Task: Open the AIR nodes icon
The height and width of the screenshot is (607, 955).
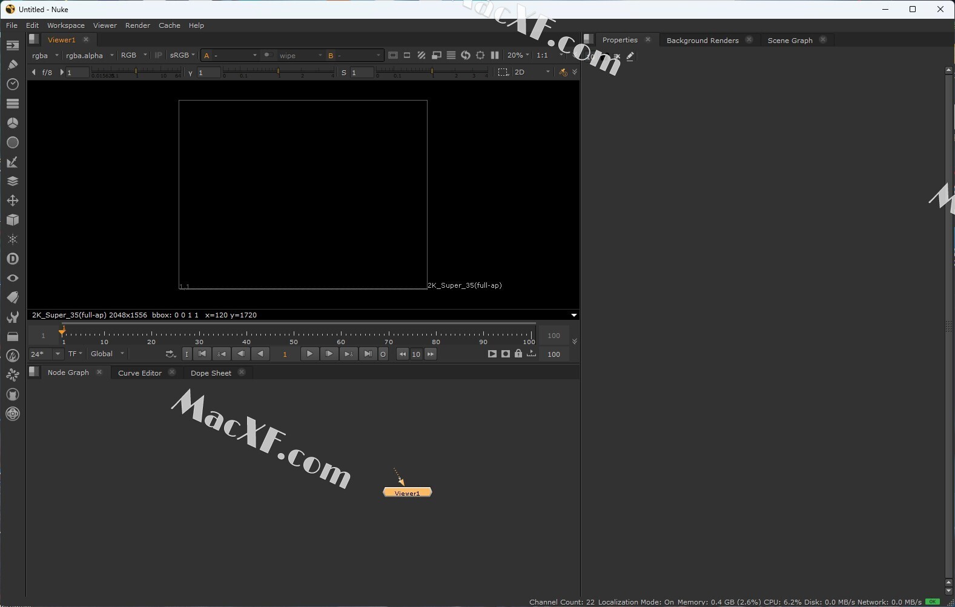Action: [x=12, y=375]
